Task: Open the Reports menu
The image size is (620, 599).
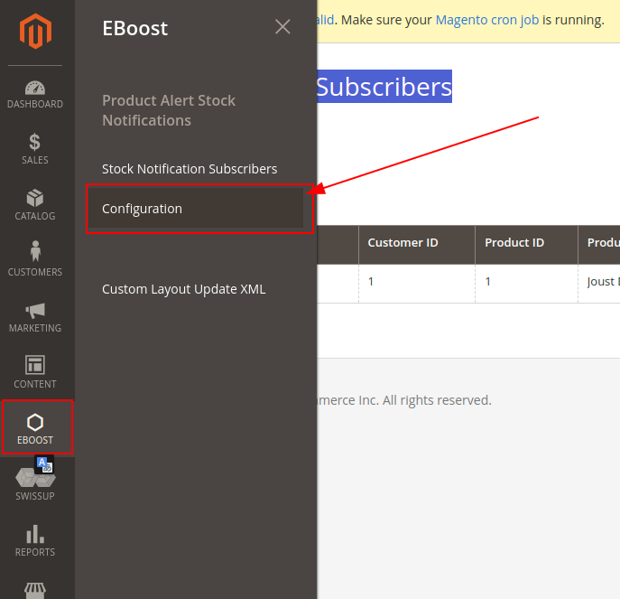Action: point(36,540)
